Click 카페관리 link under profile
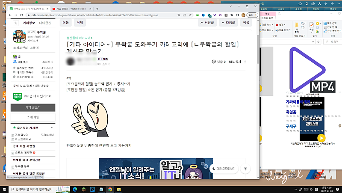The height and width of the screenshot is (193, 342). tap(20, 48)
